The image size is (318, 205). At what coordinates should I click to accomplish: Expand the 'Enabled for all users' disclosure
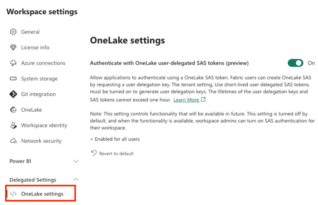click(x=115, y=139)
